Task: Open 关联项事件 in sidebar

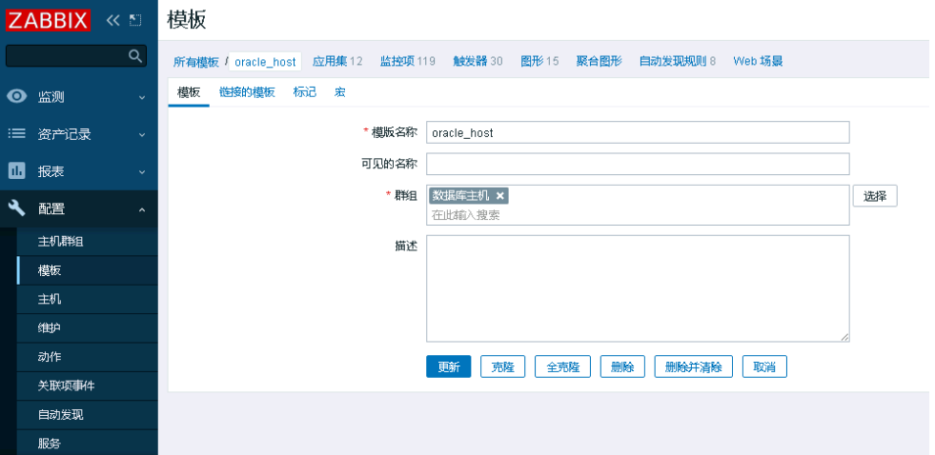Action: pos(87,386)
